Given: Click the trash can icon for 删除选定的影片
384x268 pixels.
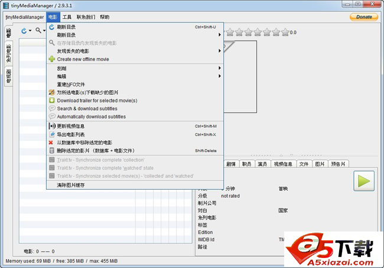Looking at the screenshot, I should pyautogui.click(x=51, y=151).
